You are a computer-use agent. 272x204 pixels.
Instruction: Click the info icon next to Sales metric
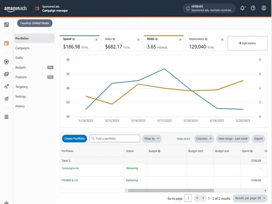coord(114,39)
